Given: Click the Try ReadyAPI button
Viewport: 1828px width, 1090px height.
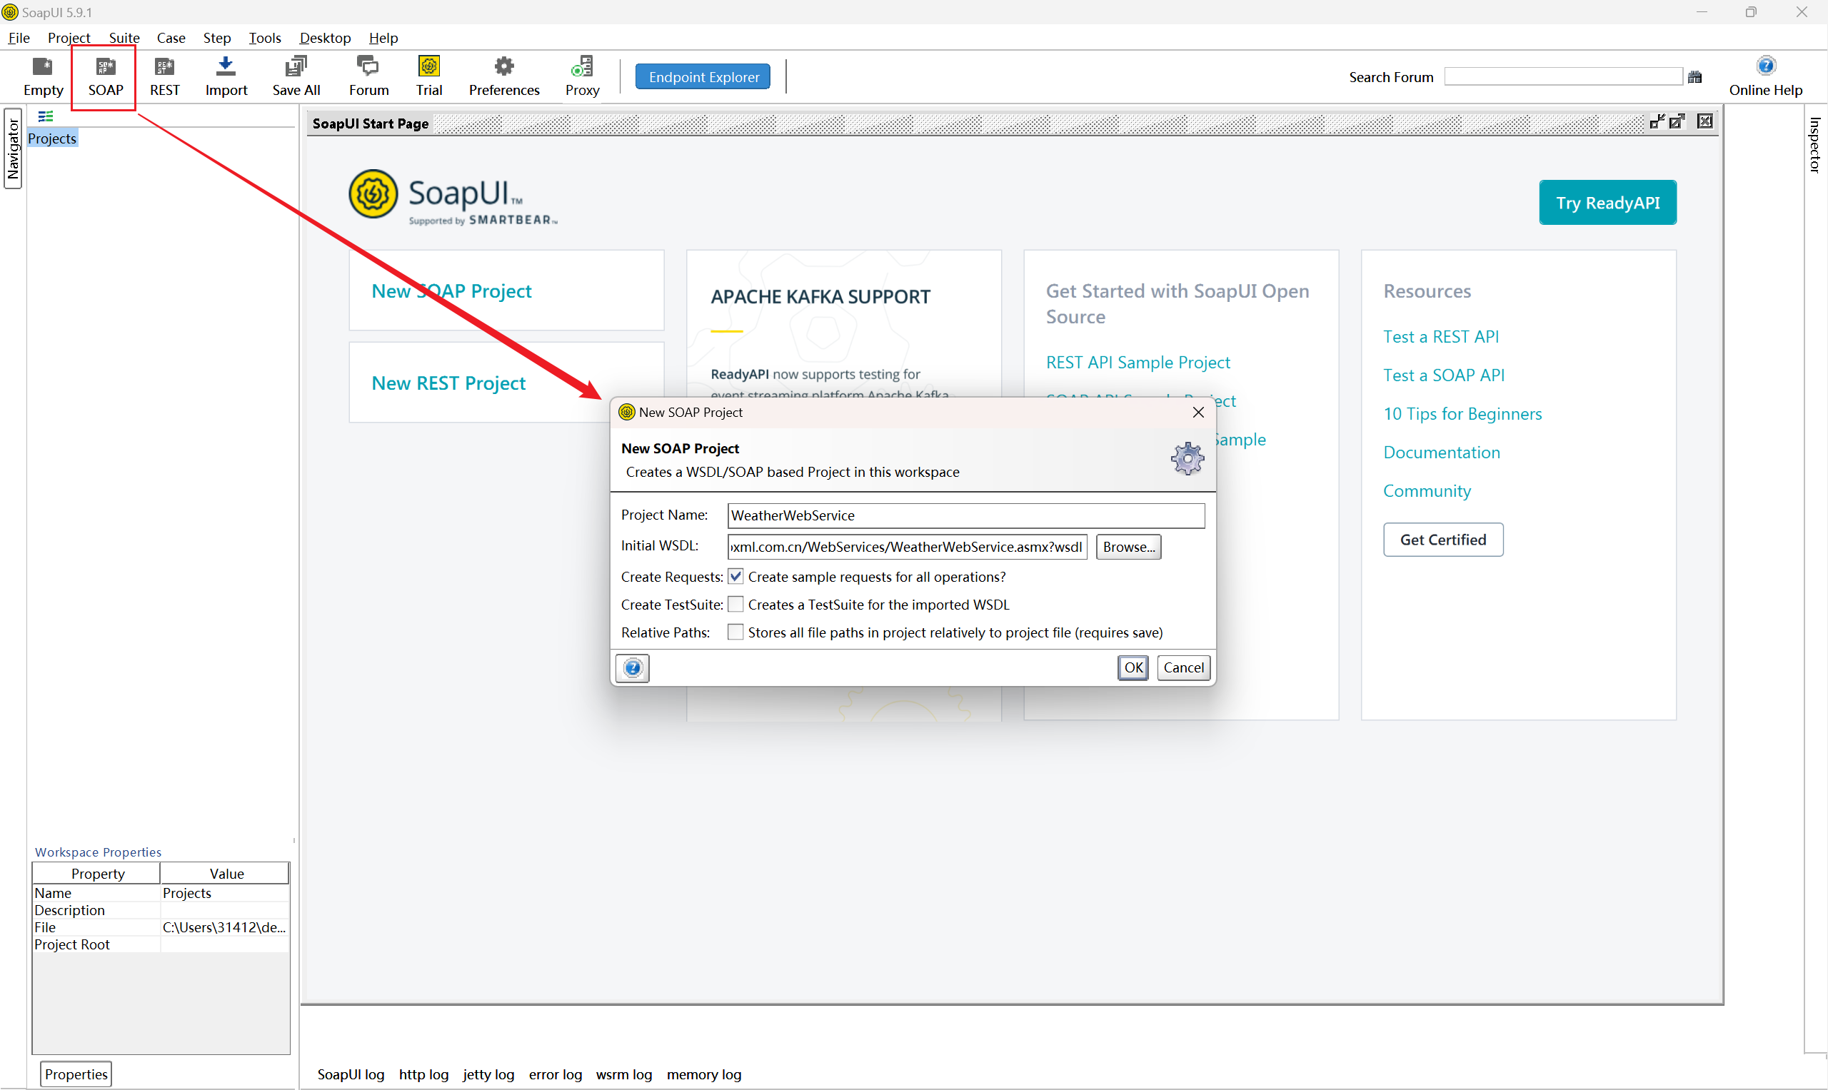Looking at the screenshot, I should (1607, 202).
